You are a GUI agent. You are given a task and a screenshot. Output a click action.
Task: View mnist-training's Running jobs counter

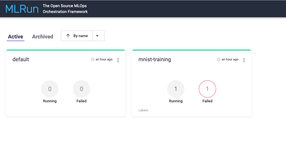tap(176, 89)
